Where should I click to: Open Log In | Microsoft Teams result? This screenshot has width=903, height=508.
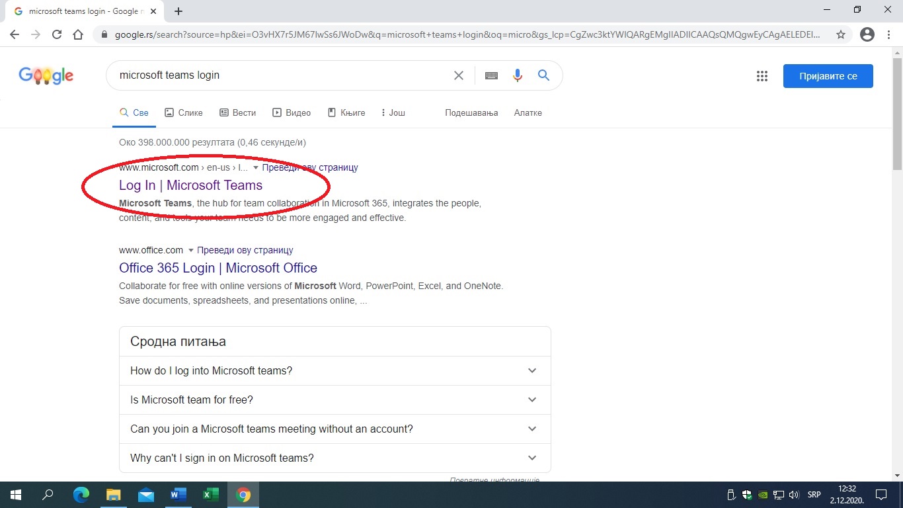pos(190,185)
